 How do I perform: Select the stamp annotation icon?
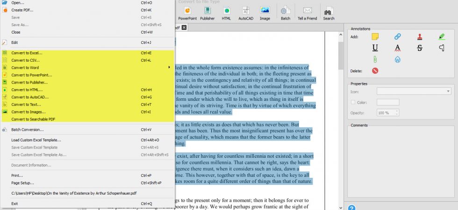point(420,36)
